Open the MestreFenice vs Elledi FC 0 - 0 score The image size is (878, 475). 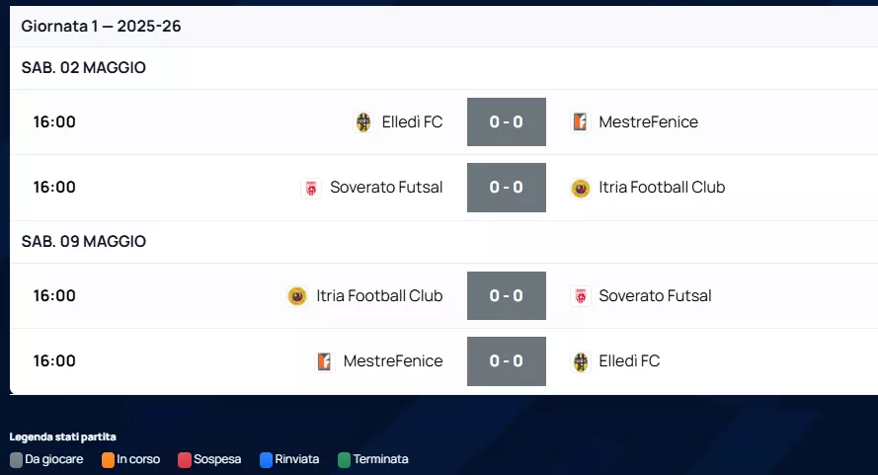click(x=507, y=361)
